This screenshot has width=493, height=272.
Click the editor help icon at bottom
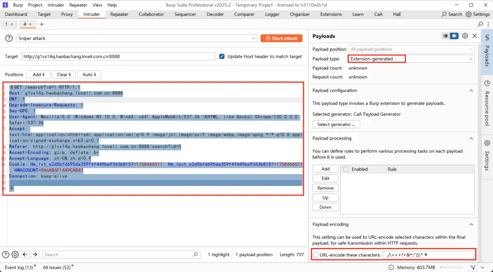point(5,254)
